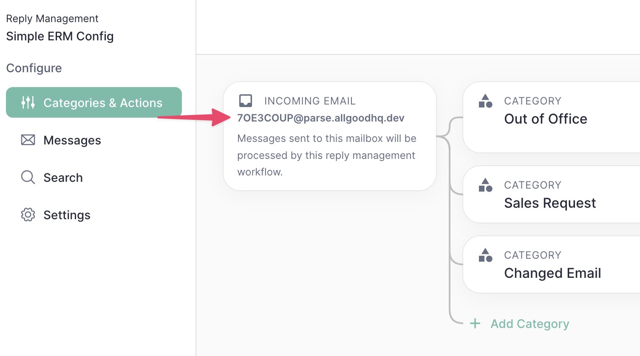Click the Messages envelope icon
The image size is (640, 356).
pyautogui.click(x=28, y=140)
